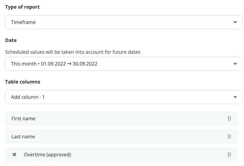The height and width of the screenshot is (166, 244).
Task: Click the Table columns heading
Action: (23, 82)
